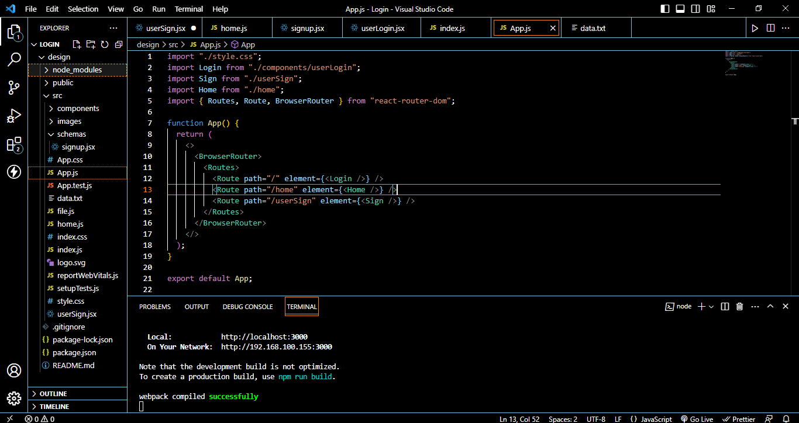Image resolution: width=799 pixels, height=423 pixels.
Task: Open remote window indicator in status bar
Action: [x=10, y=419]
